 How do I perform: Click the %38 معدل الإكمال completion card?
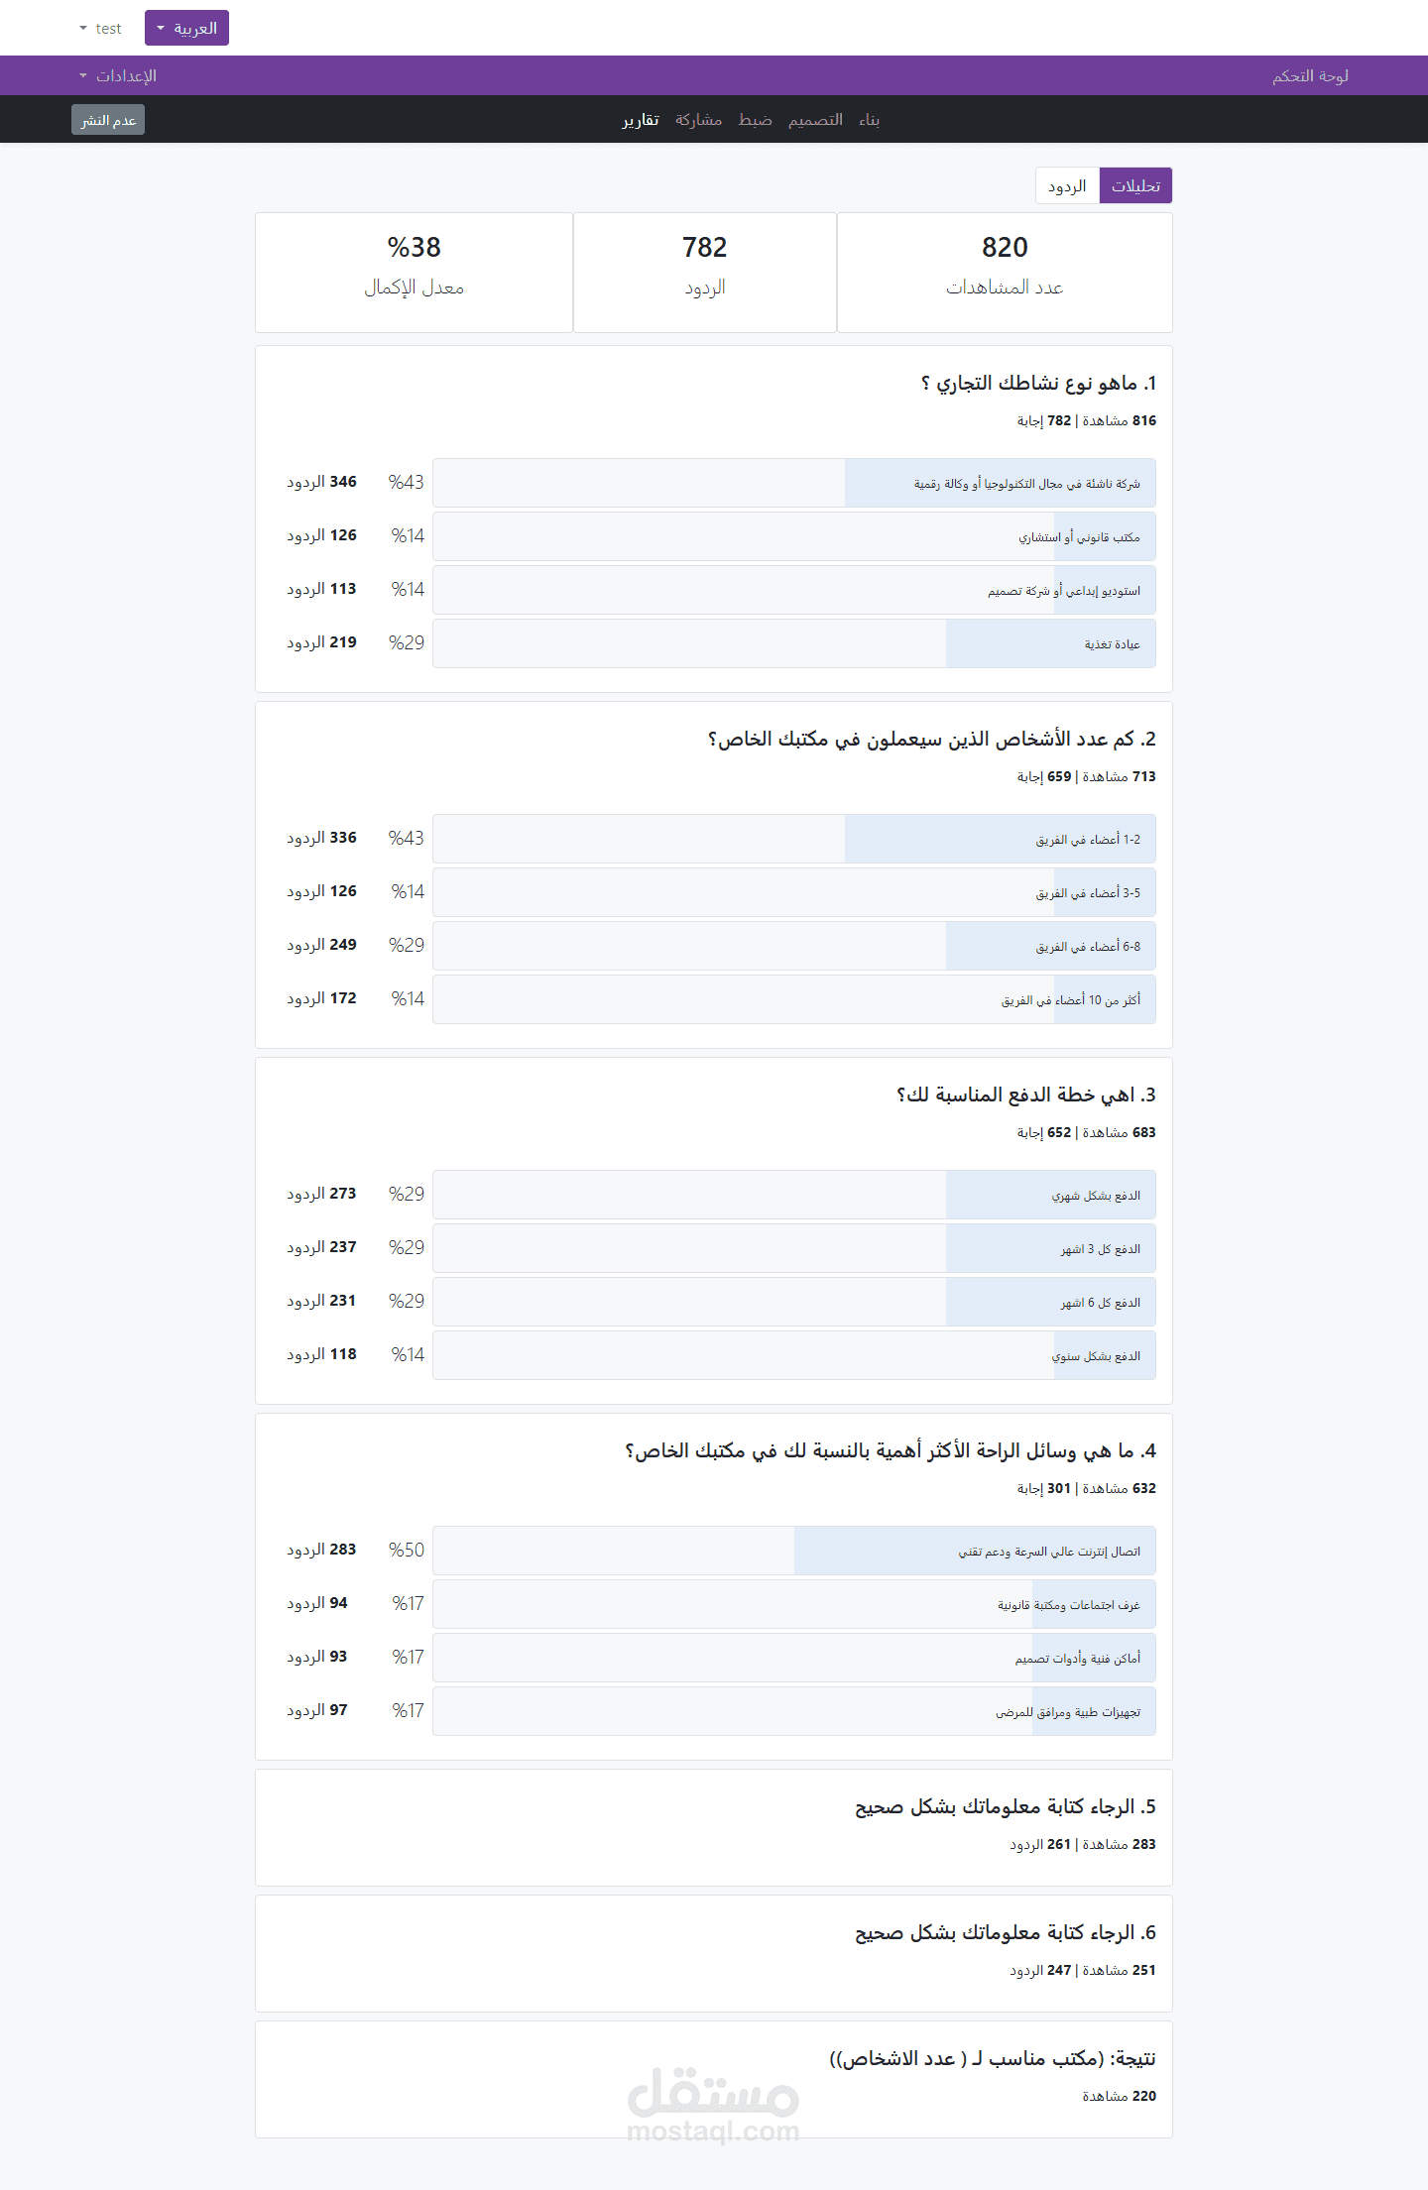414,272
